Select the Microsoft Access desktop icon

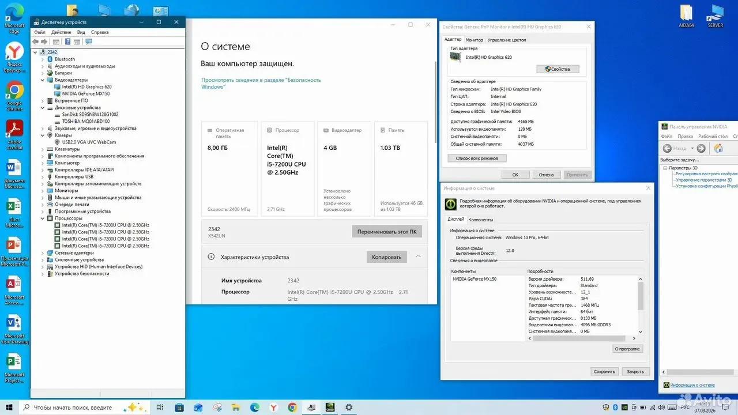(x=14, y=290)
